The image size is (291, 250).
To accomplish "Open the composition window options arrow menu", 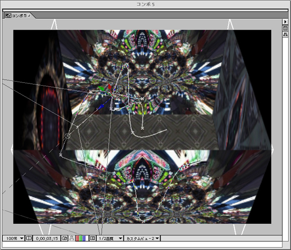I will 285,22.
